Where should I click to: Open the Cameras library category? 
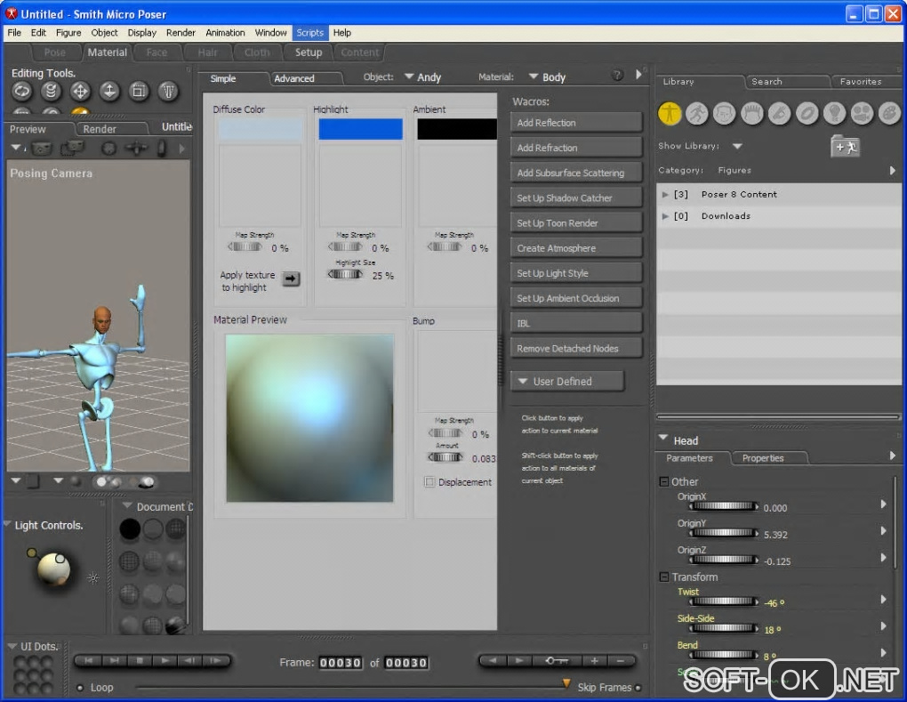(862, 114)
